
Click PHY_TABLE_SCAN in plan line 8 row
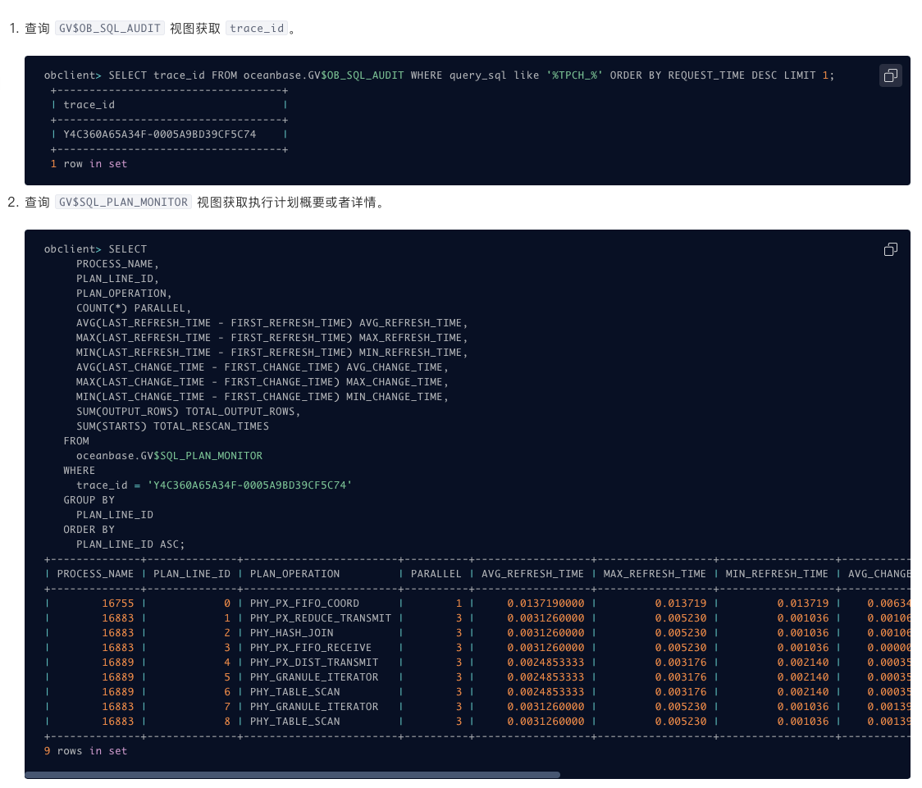[x=294, y=721]
